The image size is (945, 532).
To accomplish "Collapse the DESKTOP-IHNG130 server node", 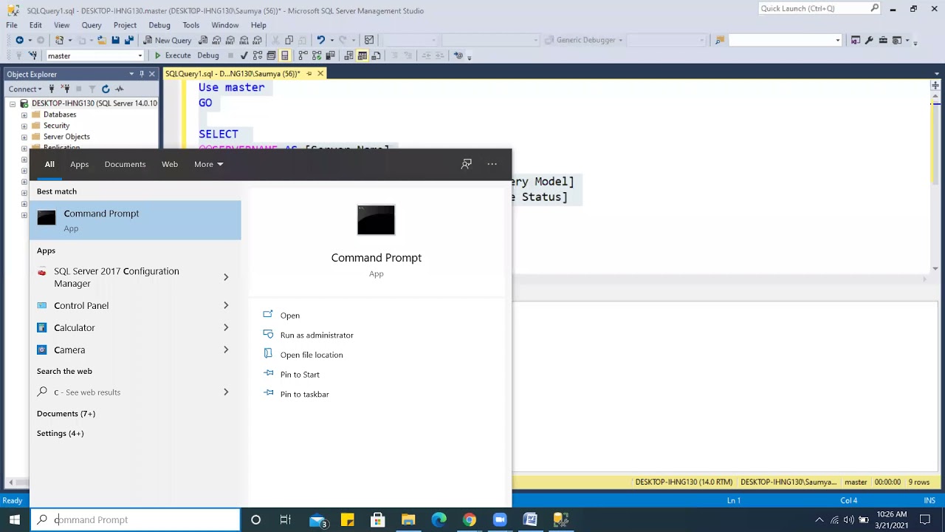I will pyautogui.click(x=13, y=103).
